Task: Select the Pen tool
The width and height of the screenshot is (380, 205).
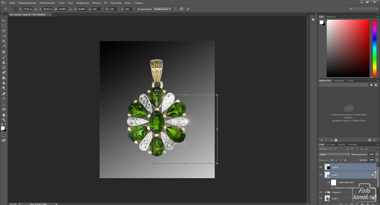Action: click(x=4, y=94)
